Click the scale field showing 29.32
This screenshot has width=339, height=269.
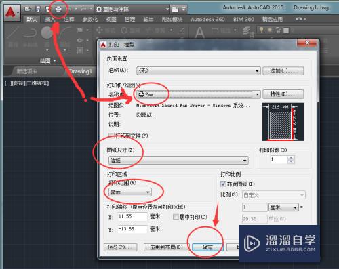[x=255, y=219]
